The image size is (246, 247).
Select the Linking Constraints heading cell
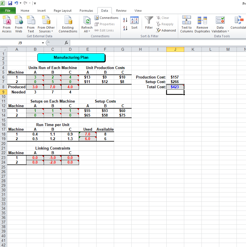coord(53,148)
